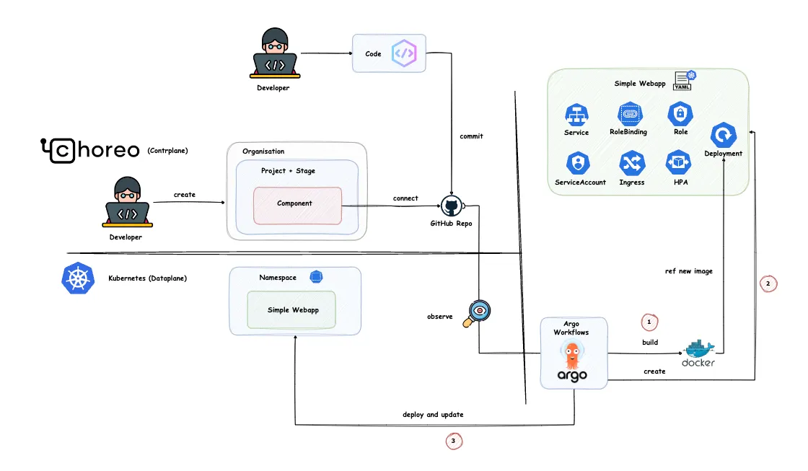The image size is (808, 471).
Task: Click the 'Organisation' label
Action: tap(263, 151)
